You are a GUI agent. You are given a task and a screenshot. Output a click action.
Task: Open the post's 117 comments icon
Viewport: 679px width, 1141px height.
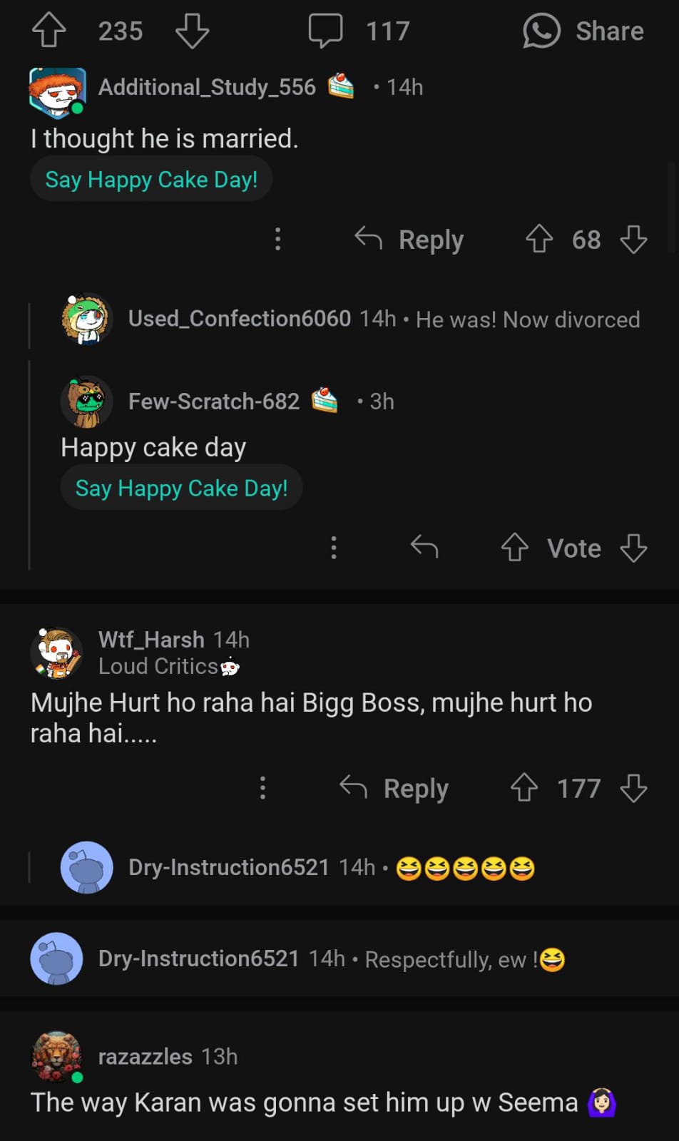(x=325, y=31)
